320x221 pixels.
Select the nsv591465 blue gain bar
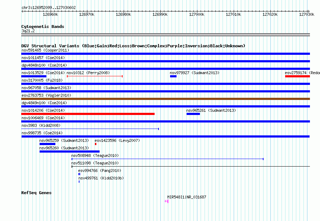coord(165,54)
